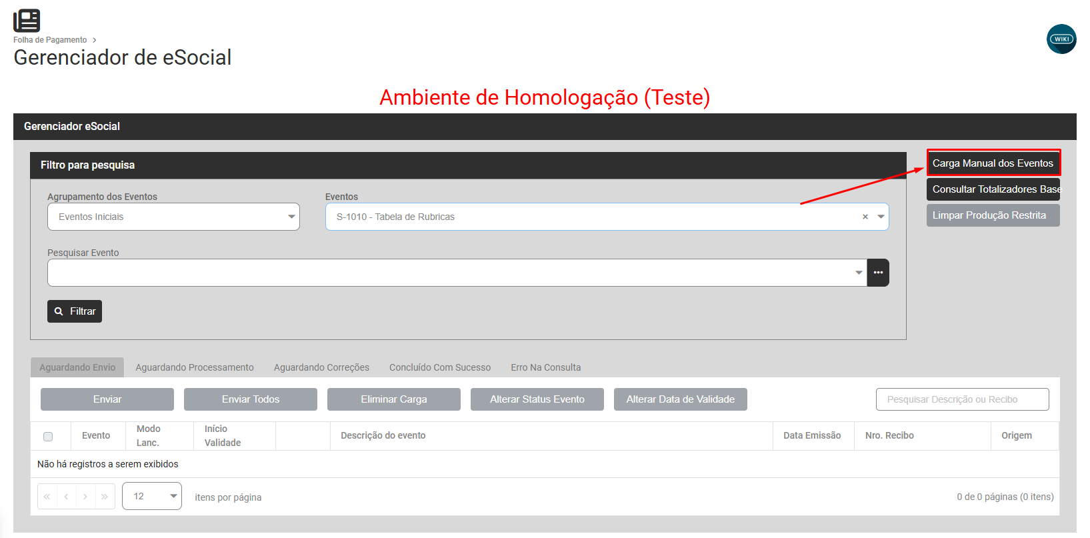Image resolution: width=1090 pixels, height=538 pixels.
Task: Go to last page pagination arrow
Action: [105, 497]
